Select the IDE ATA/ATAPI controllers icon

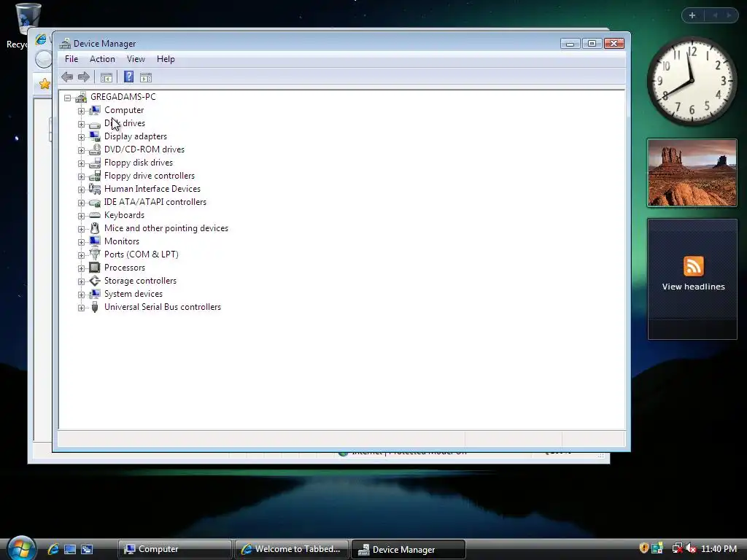95,203
